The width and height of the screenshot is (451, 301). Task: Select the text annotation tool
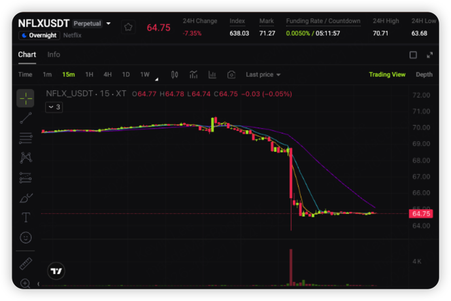coord(25,217)
